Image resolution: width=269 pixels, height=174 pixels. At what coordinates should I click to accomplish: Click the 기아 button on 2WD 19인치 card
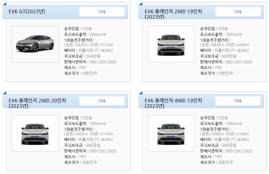(x=238, y=12)
